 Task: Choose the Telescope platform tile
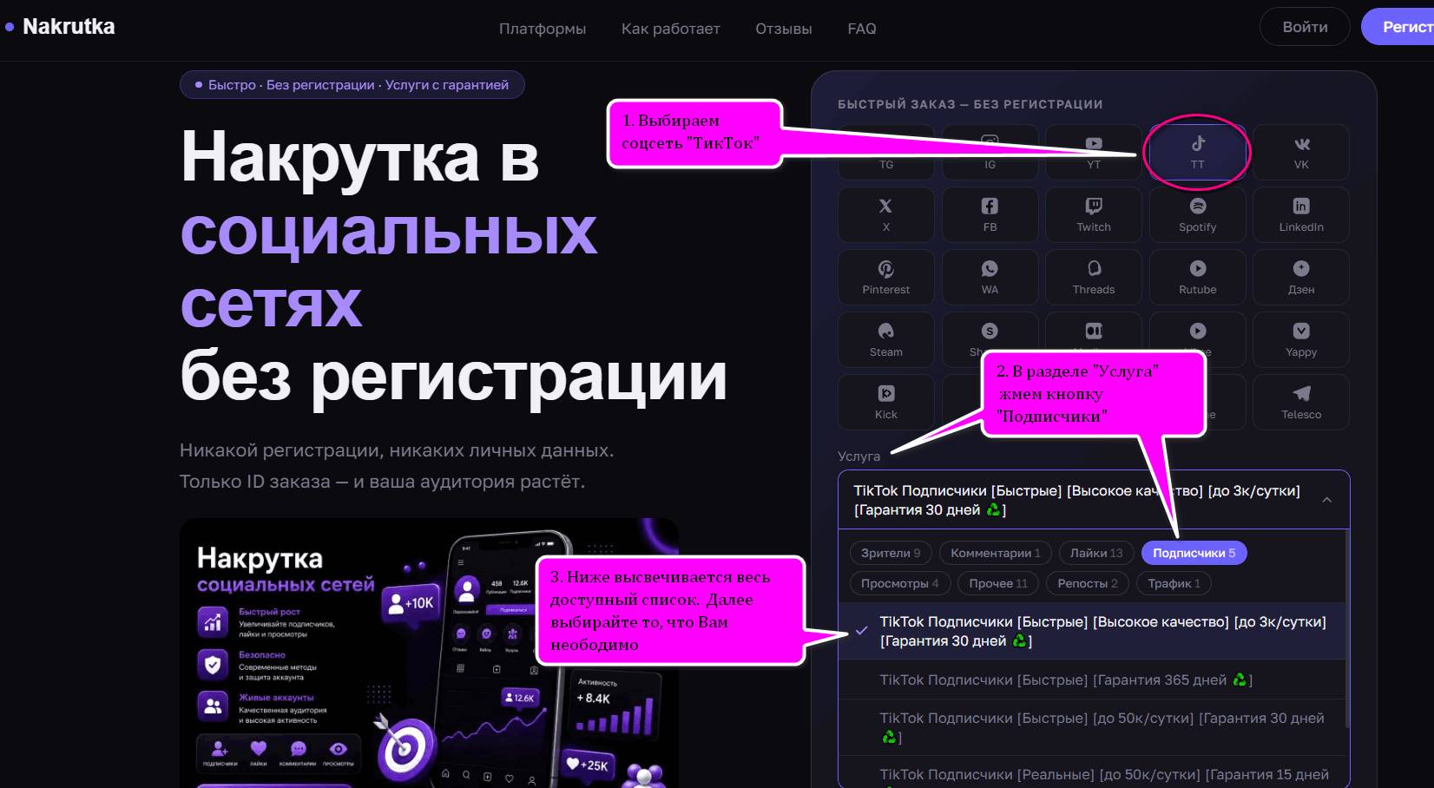pyautogui.click(x=1301, y=402)
